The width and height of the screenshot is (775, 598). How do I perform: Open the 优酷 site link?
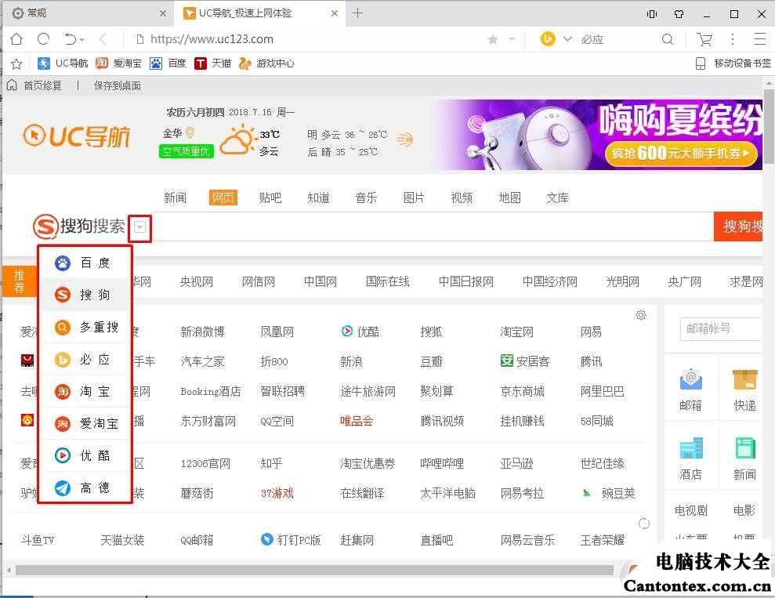coord(360,331)
